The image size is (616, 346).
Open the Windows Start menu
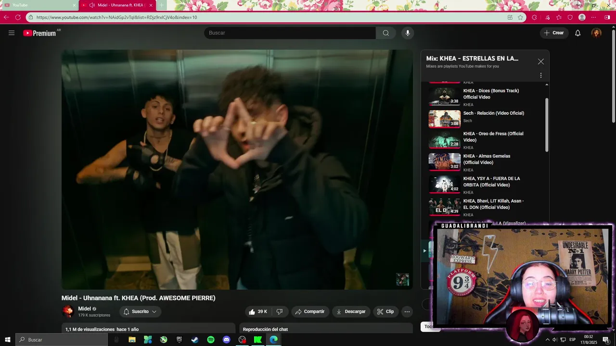(x=8, y=340)
